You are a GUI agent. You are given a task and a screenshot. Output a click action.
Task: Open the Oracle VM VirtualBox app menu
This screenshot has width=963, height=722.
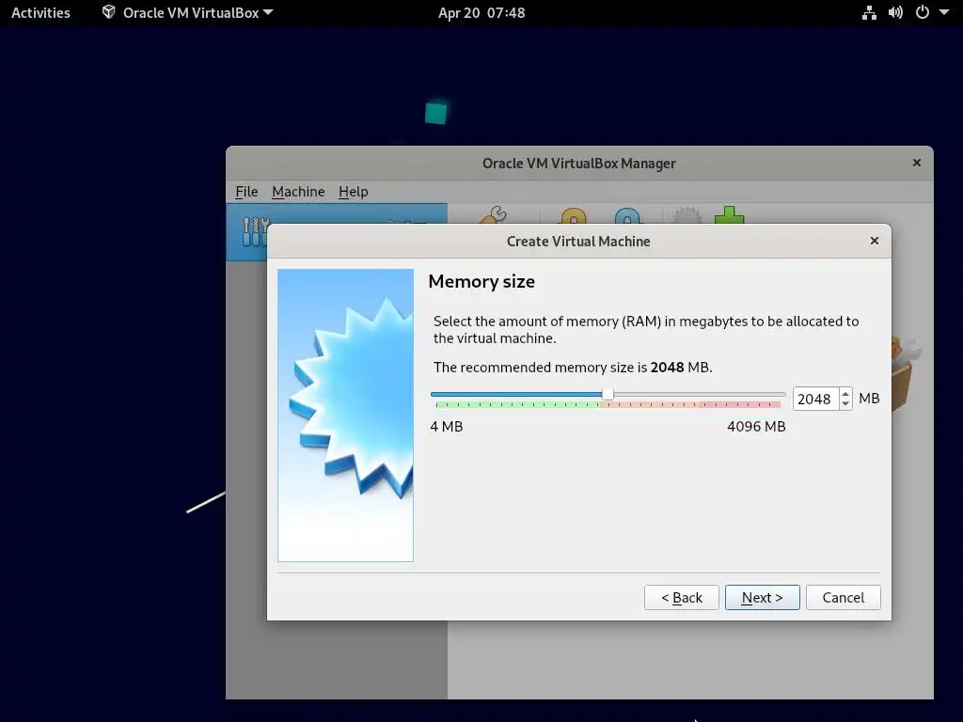click(188, 12)
